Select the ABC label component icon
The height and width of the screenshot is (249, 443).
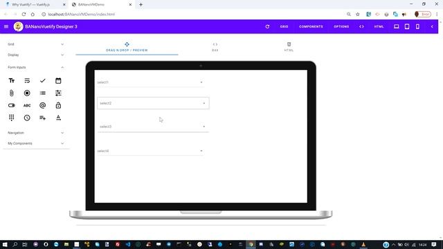[27, 105]
